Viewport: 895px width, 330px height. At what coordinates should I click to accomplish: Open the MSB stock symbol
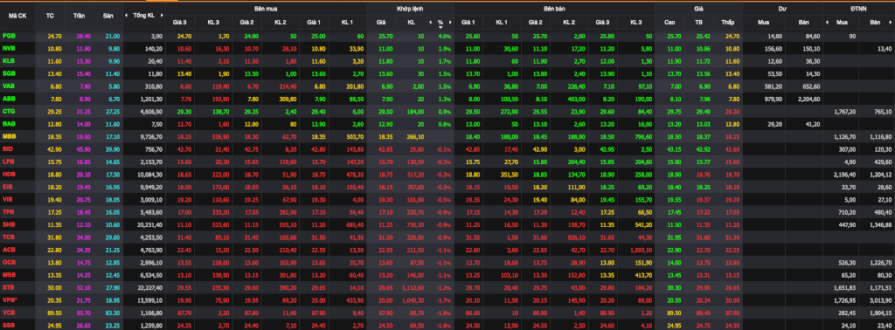point(9,274)
